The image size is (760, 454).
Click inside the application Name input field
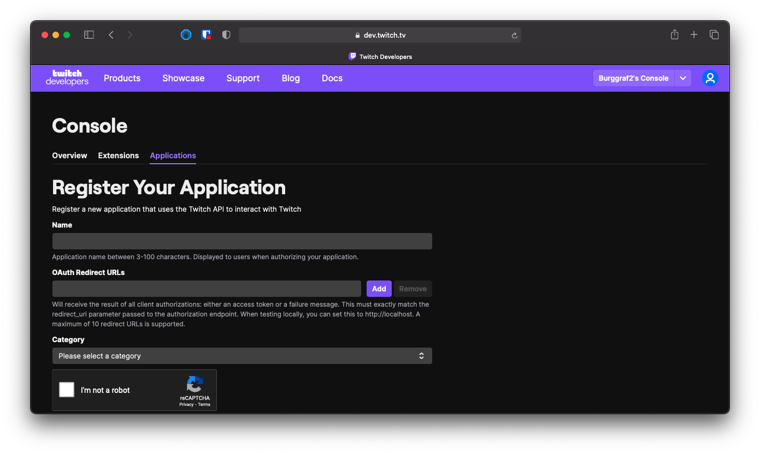tap(242, 241)
